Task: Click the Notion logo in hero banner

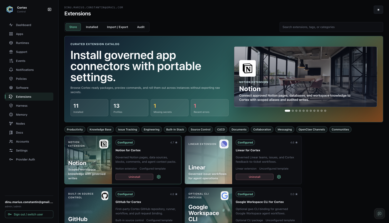Action: [x=248, y=68]
